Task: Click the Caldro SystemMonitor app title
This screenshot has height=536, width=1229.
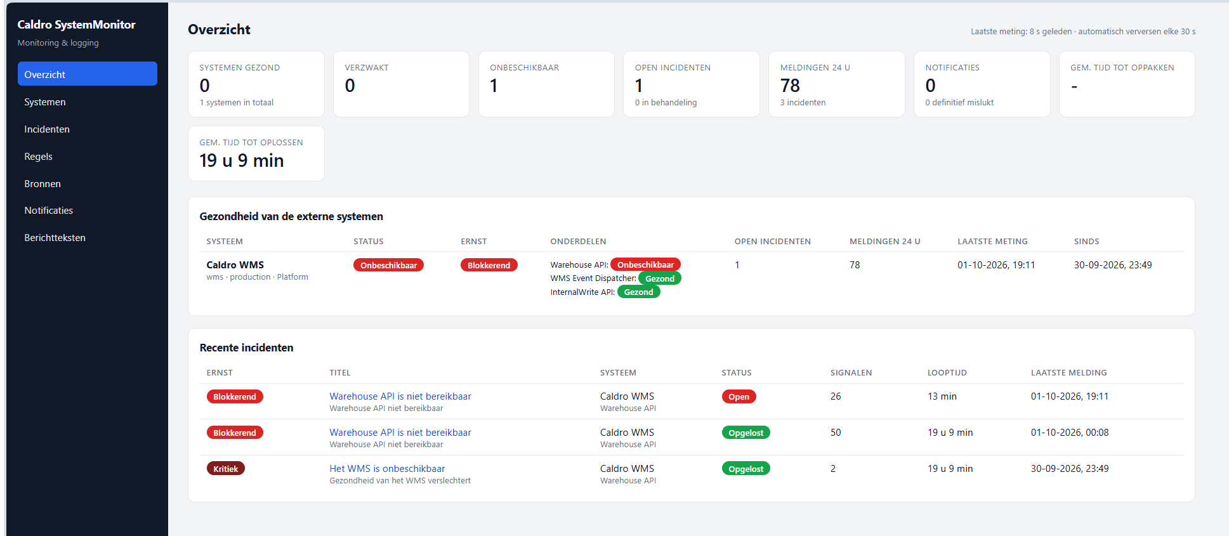Action: point(76,25)
